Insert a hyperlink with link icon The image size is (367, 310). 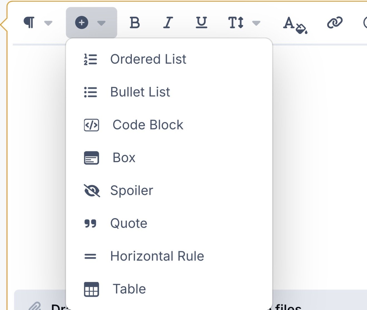(x=335, y=23)
